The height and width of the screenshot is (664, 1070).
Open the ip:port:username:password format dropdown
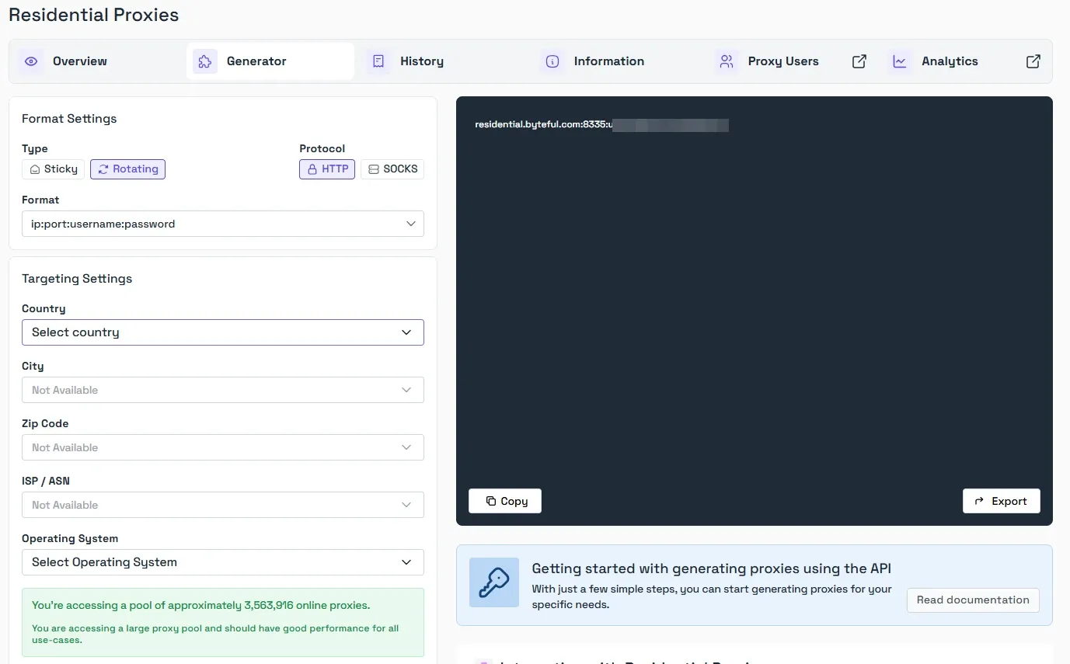223,224
